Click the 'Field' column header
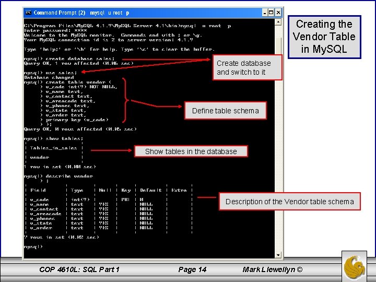This screenshot has height=282, width=376. click(x=38, y=190)
